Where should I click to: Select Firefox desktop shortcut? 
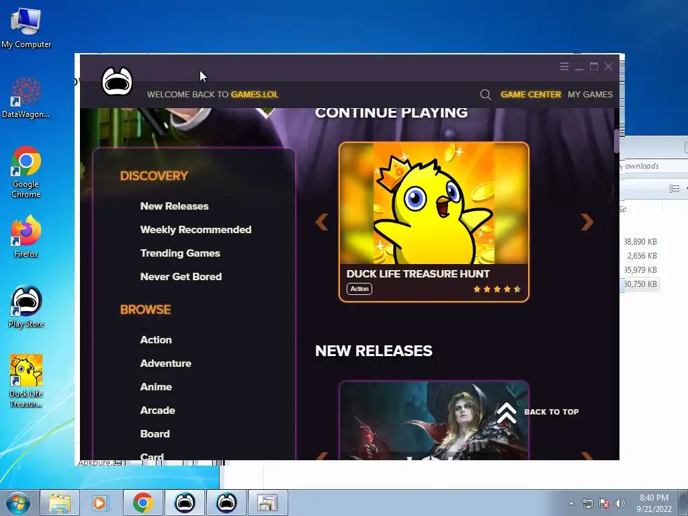click(26, 237)
